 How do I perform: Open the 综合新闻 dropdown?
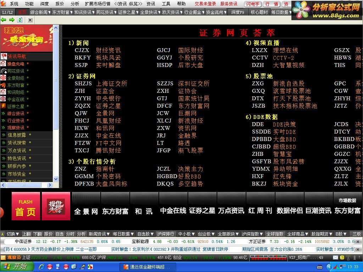[40, 12]
